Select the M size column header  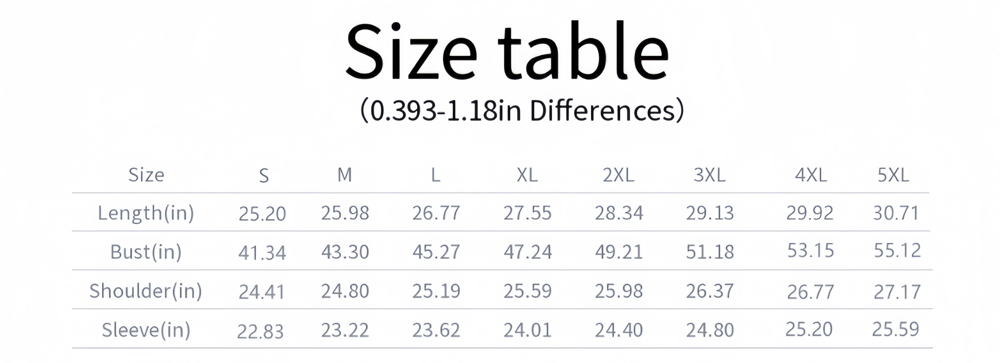tap(345, 174)
